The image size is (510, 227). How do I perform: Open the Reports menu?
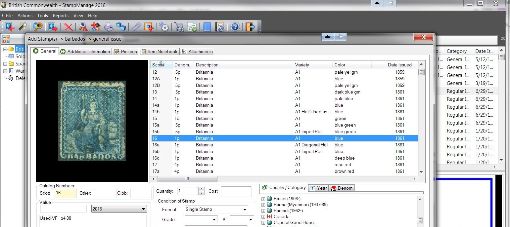click(x=61, y=16)
